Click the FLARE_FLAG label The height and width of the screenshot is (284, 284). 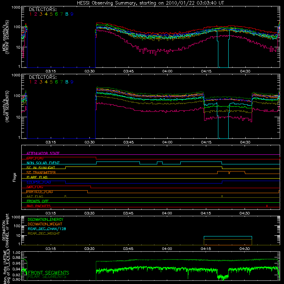pyautogui.click(x=37, y=177)
